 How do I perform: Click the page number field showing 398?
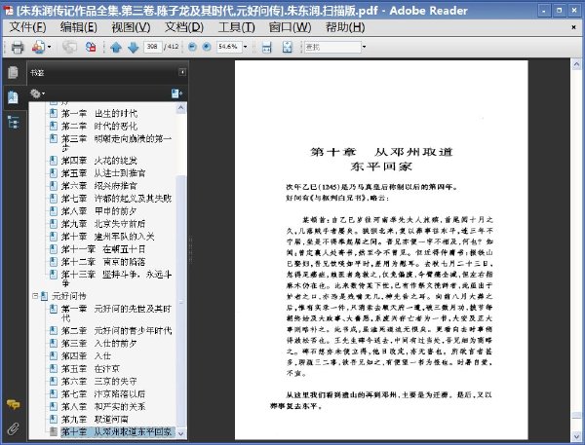click(x=152, y=47)
